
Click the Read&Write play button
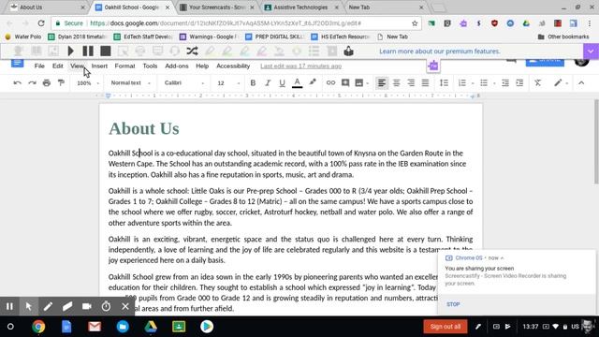point(71,51)
